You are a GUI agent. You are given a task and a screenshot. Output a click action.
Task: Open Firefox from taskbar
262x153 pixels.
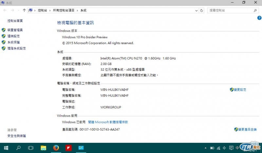coord(56,148)
